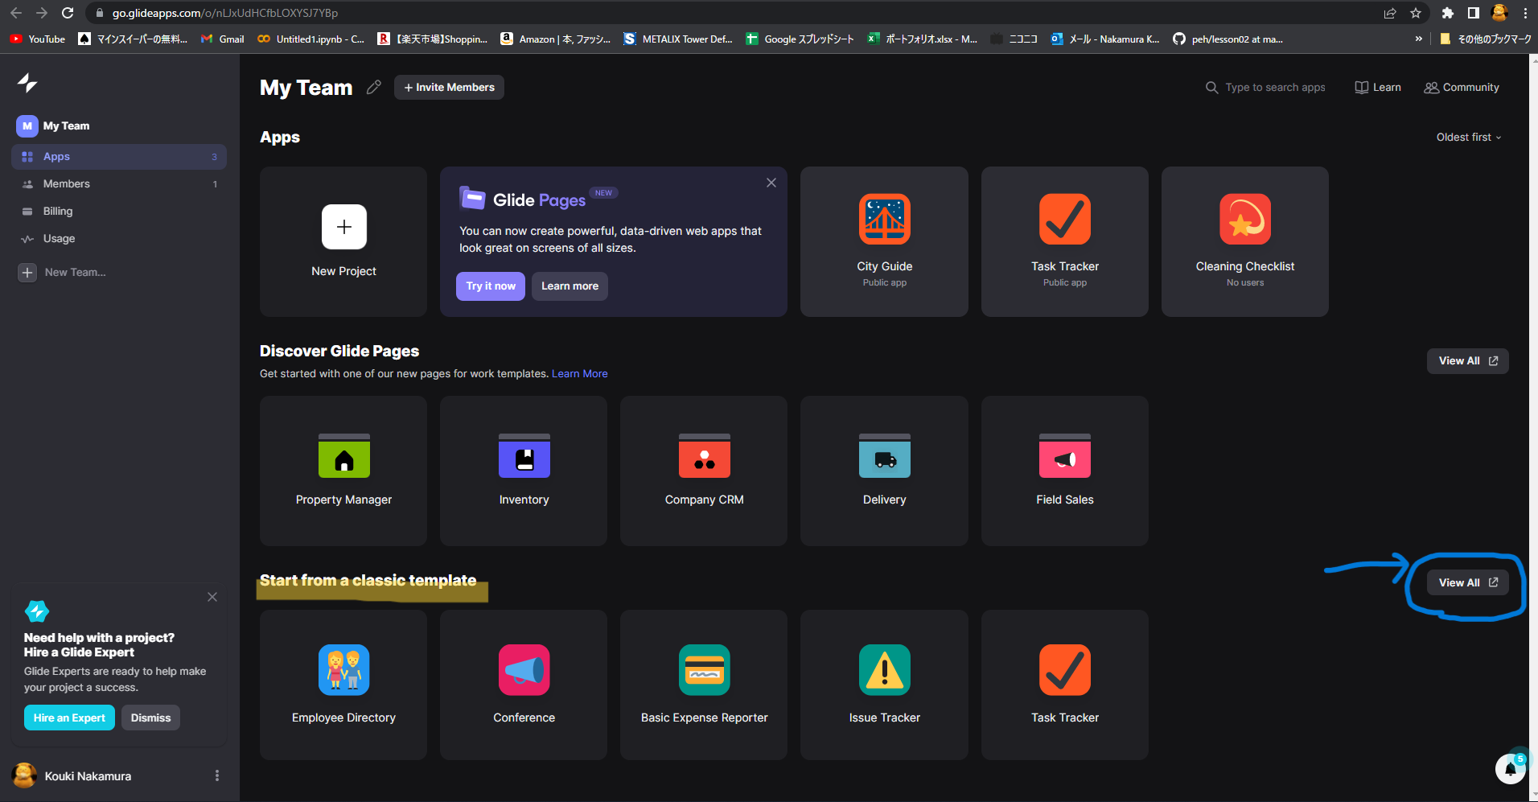Screen dimensions: 1538x802
Task: Open the peh/lesson02 GitHub bookmark
Action: tap(1228, 39)
